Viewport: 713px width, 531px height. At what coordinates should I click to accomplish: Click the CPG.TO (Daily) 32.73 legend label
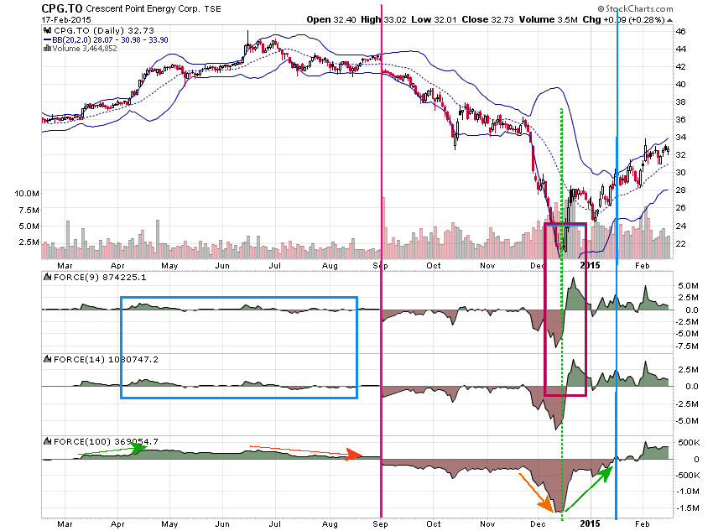coord(104,31)
